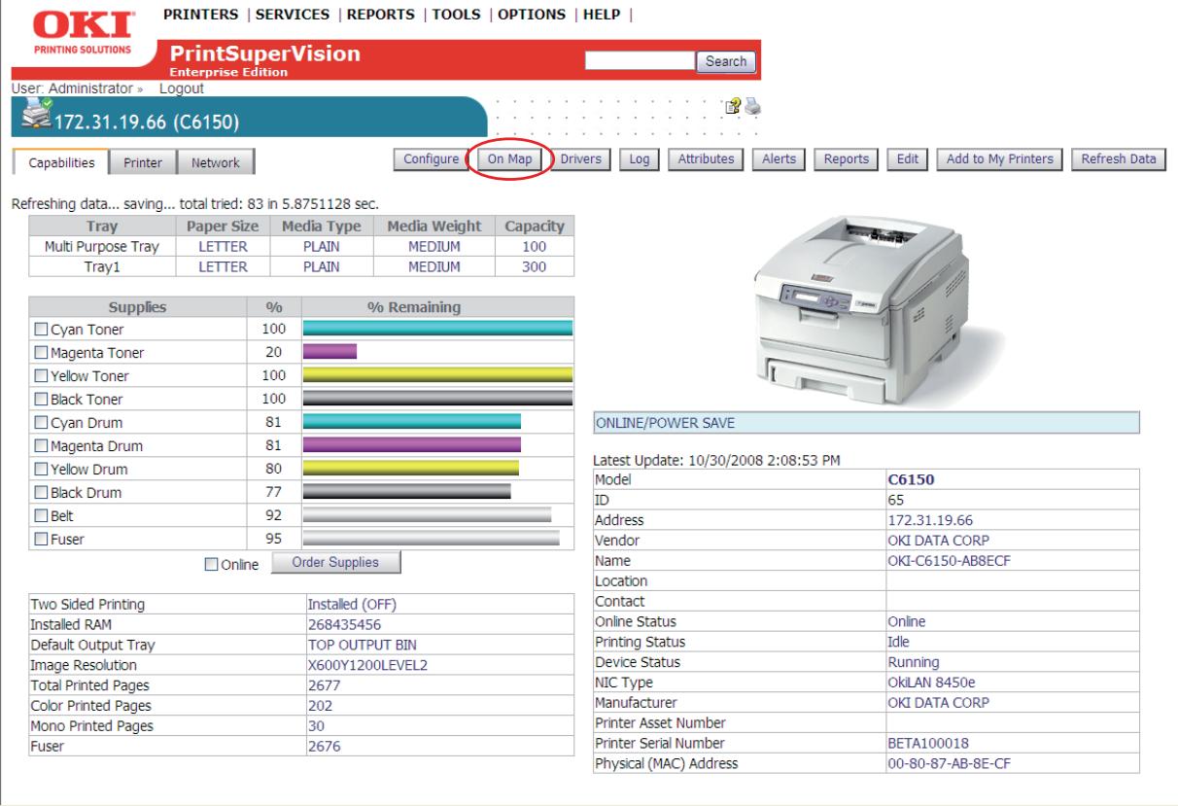Open the Drivers page

[581, 159]
